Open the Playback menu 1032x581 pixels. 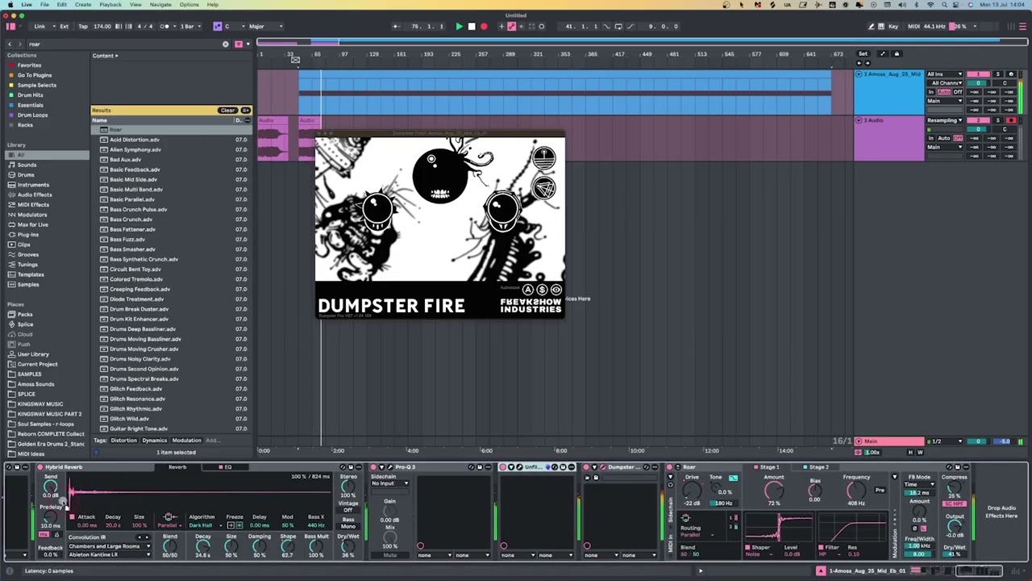[x=110, y=5]
